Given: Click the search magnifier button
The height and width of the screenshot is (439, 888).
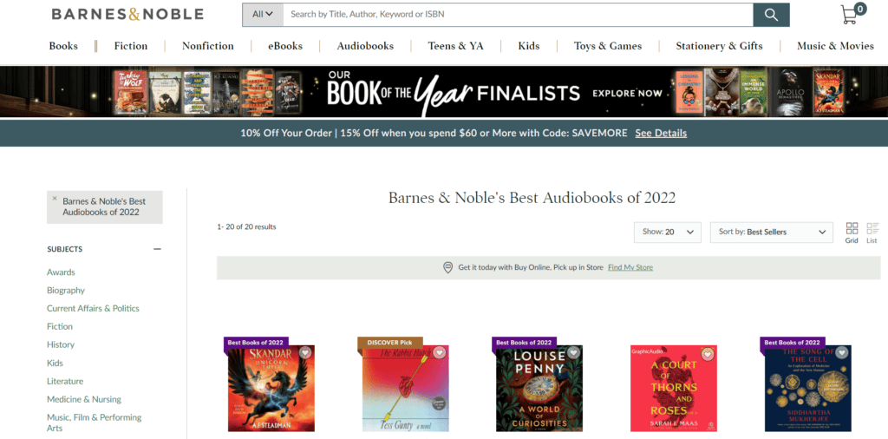Looking at the screenshot, I should tap(771, 15).
